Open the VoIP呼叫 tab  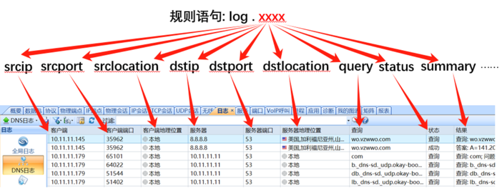(278, 111)
